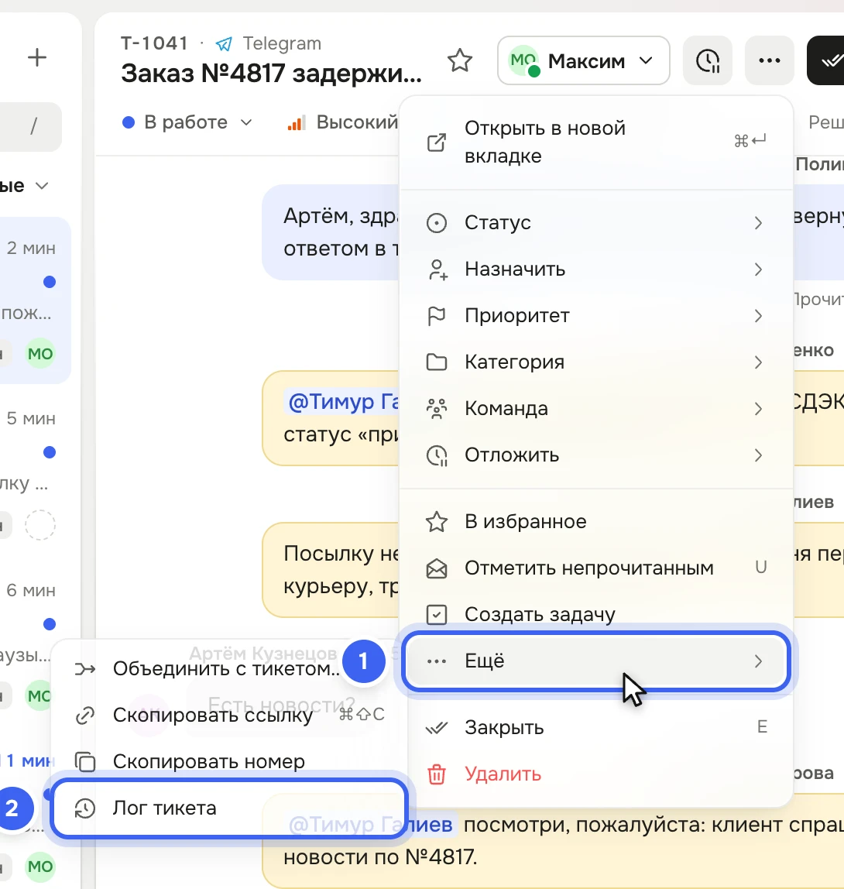Image resolution: width=844 pixels, height=889 pixels.
Task: Choose Открыть в новой вкладке
Action: click(x=596, y=142)
